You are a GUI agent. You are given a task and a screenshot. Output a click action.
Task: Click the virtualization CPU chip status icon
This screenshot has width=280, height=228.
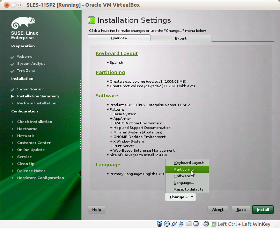(x=196, y=224)
